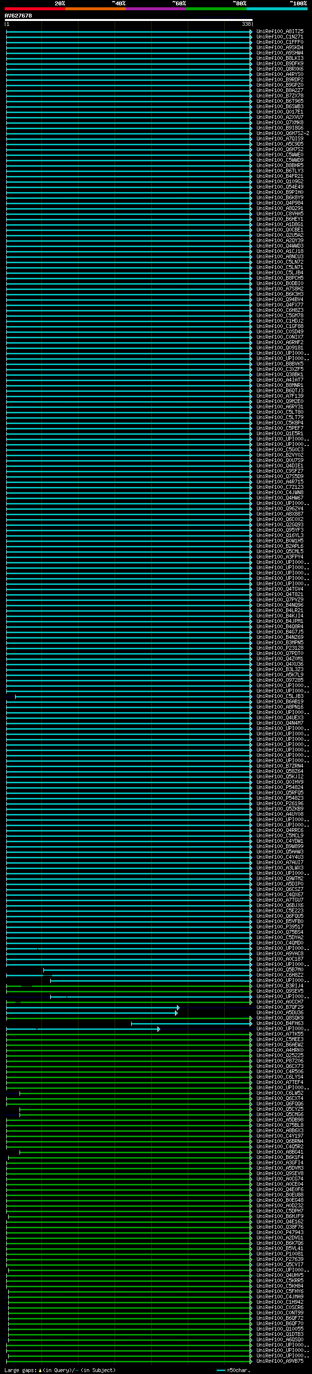312x1374 pixels.
Task: Open hit UniRef100_P23128
Action: [x=280, y=648]
